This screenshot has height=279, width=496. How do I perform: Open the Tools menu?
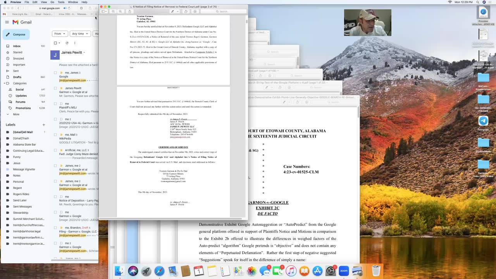click(x=61, y=2)
